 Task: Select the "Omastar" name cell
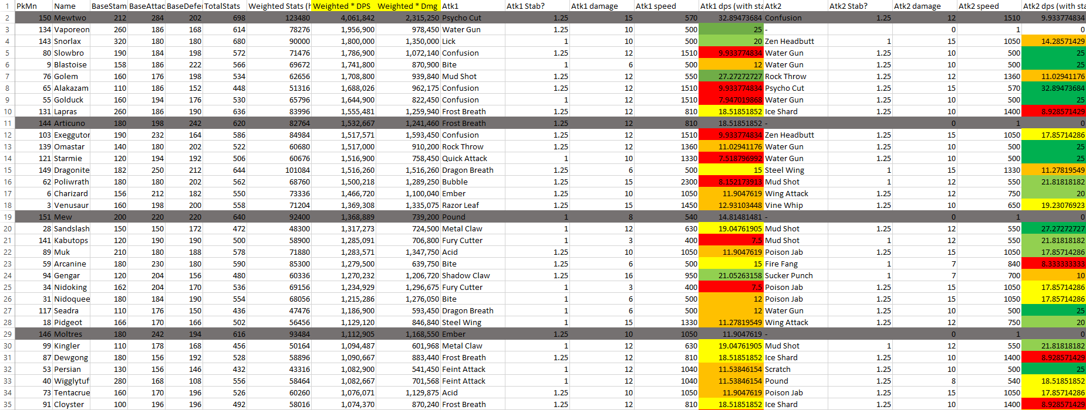[71, 146]
